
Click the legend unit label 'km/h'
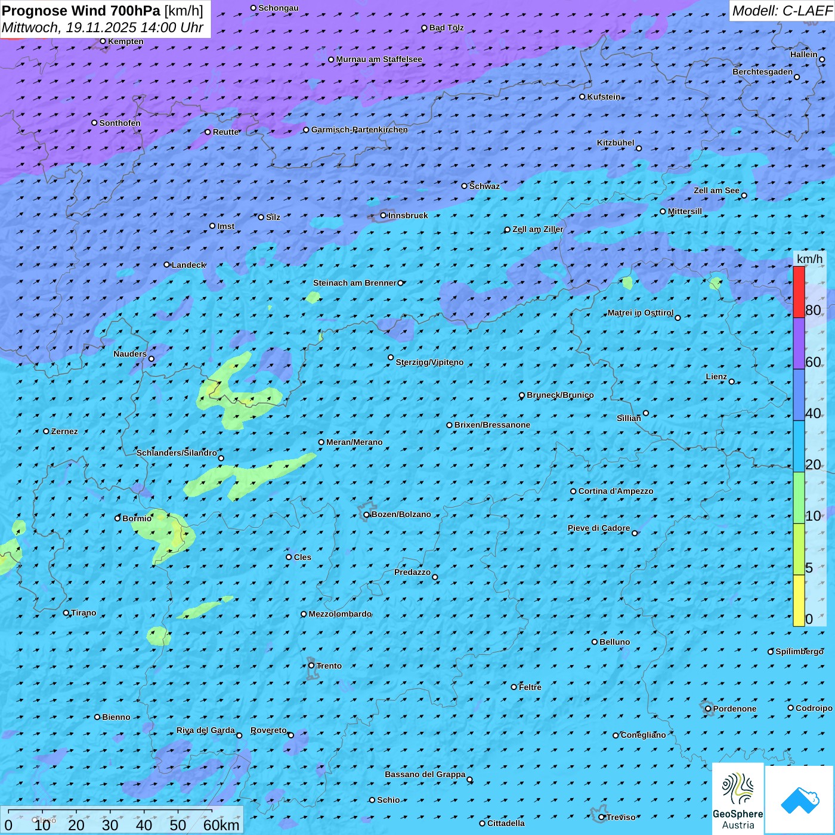(809, 259)
